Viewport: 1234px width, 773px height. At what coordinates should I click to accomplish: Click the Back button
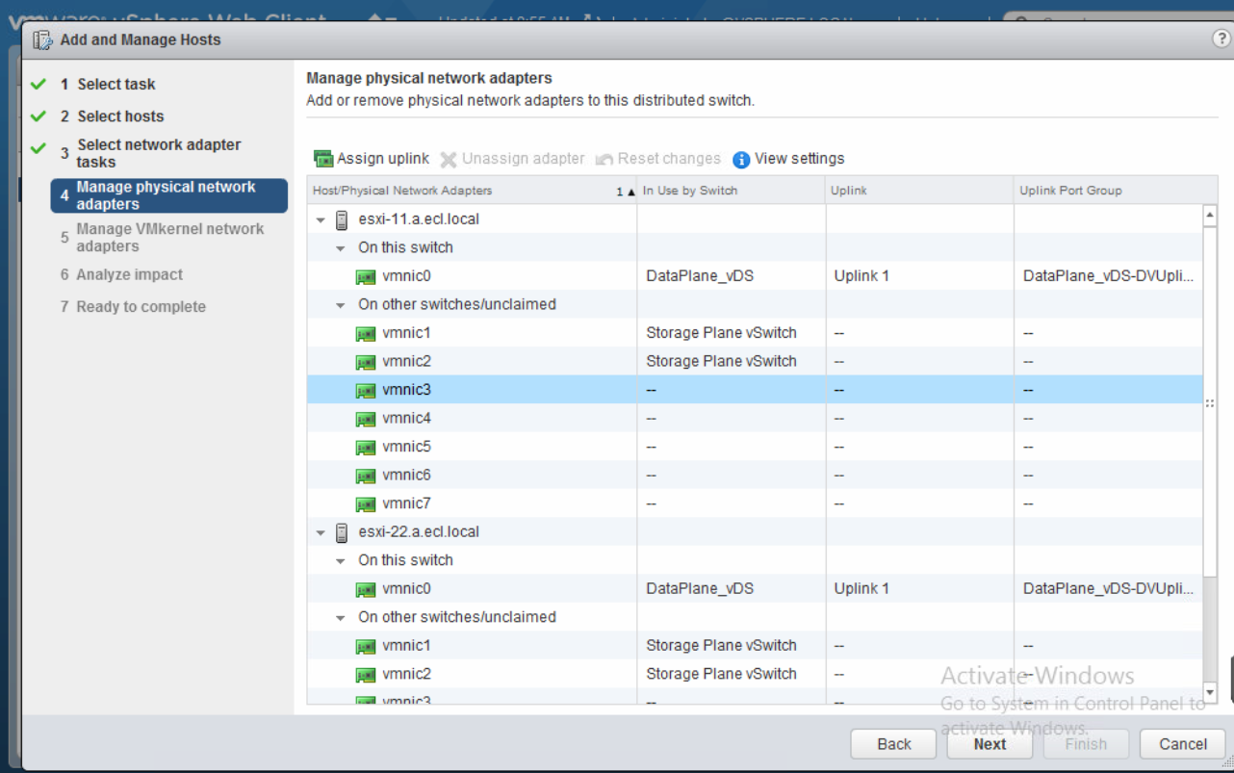893,744
